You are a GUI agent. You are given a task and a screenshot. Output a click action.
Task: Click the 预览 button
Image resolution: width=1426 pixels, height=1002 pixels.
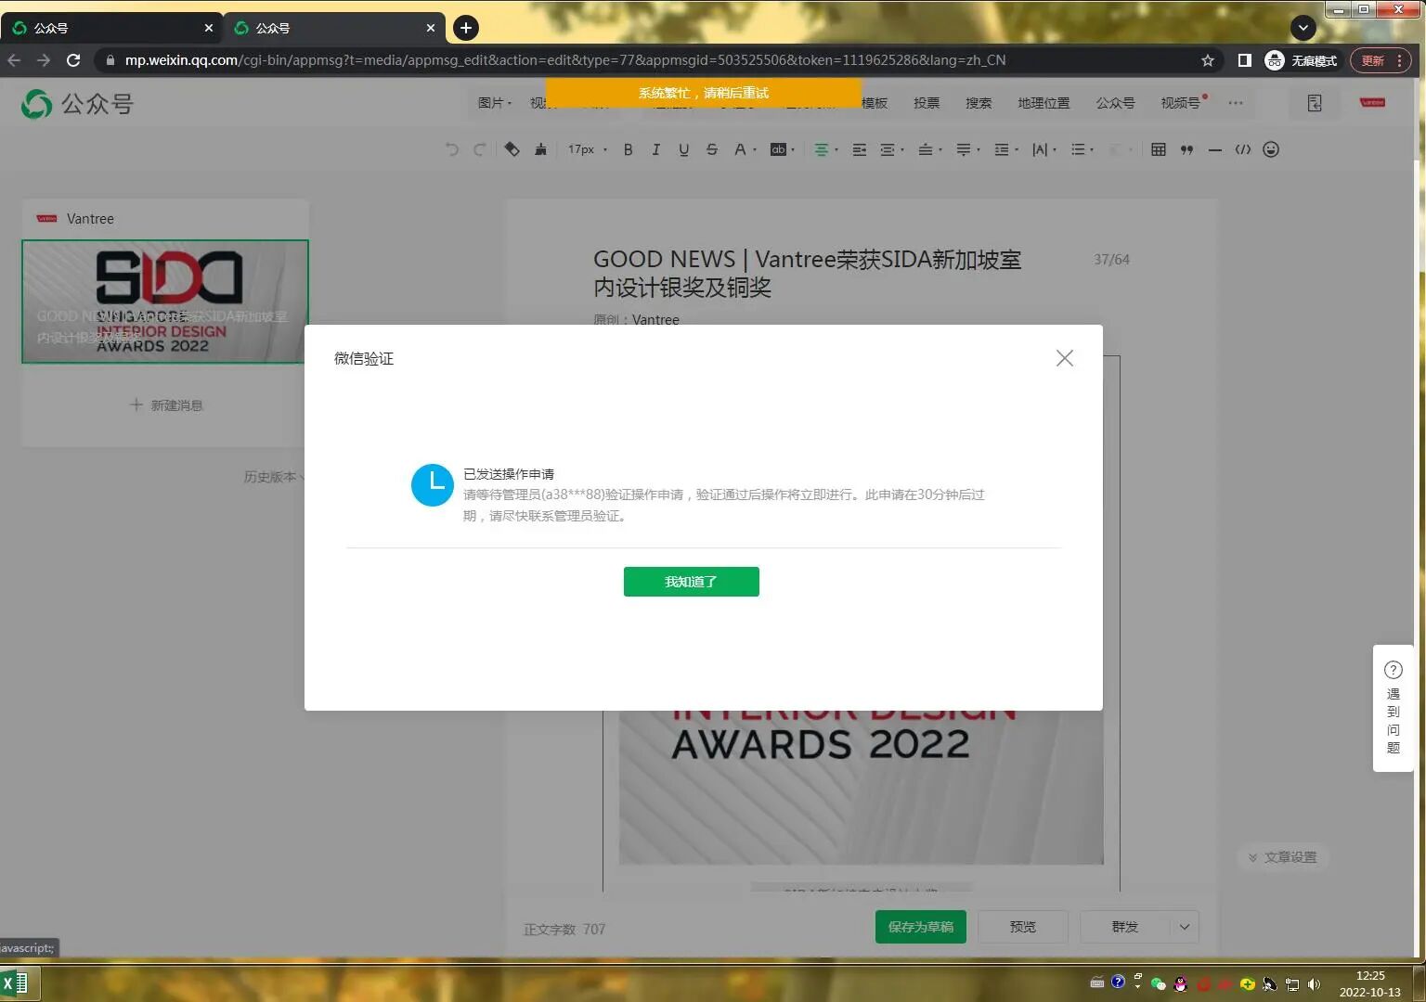point(1023,927)
